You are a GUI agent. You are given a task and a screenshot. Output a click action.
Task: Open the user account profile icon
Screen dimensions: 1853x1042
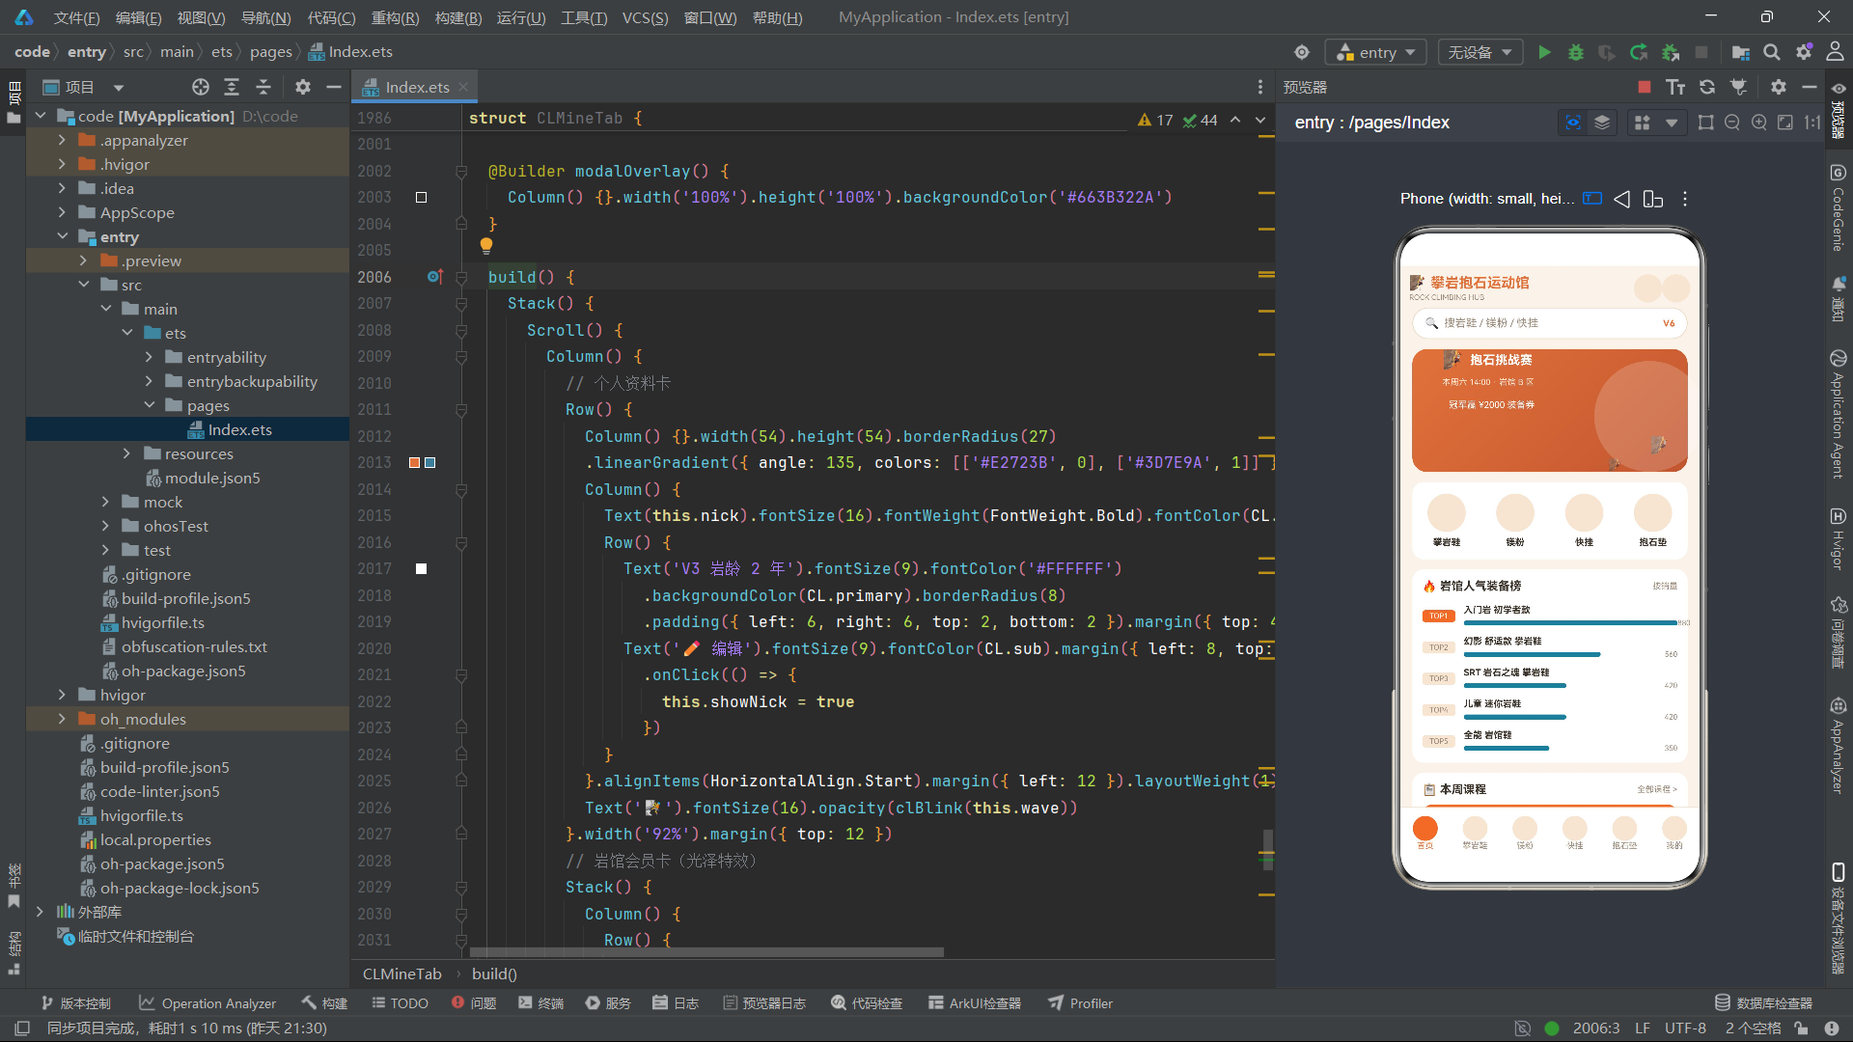click(x=1835, y=52)
